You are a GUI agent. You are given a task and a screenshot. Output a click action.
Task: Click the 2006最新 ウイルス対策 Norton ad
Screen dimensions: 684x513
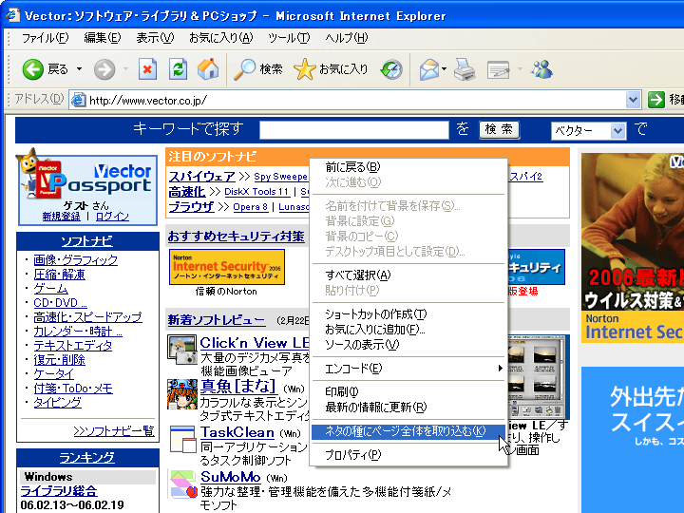633,247
